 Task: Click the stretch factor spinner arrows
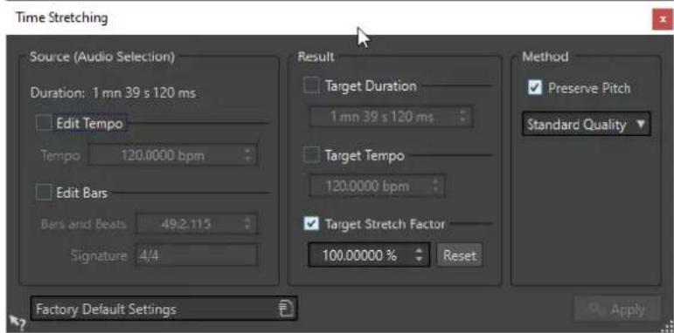(419, 255)
